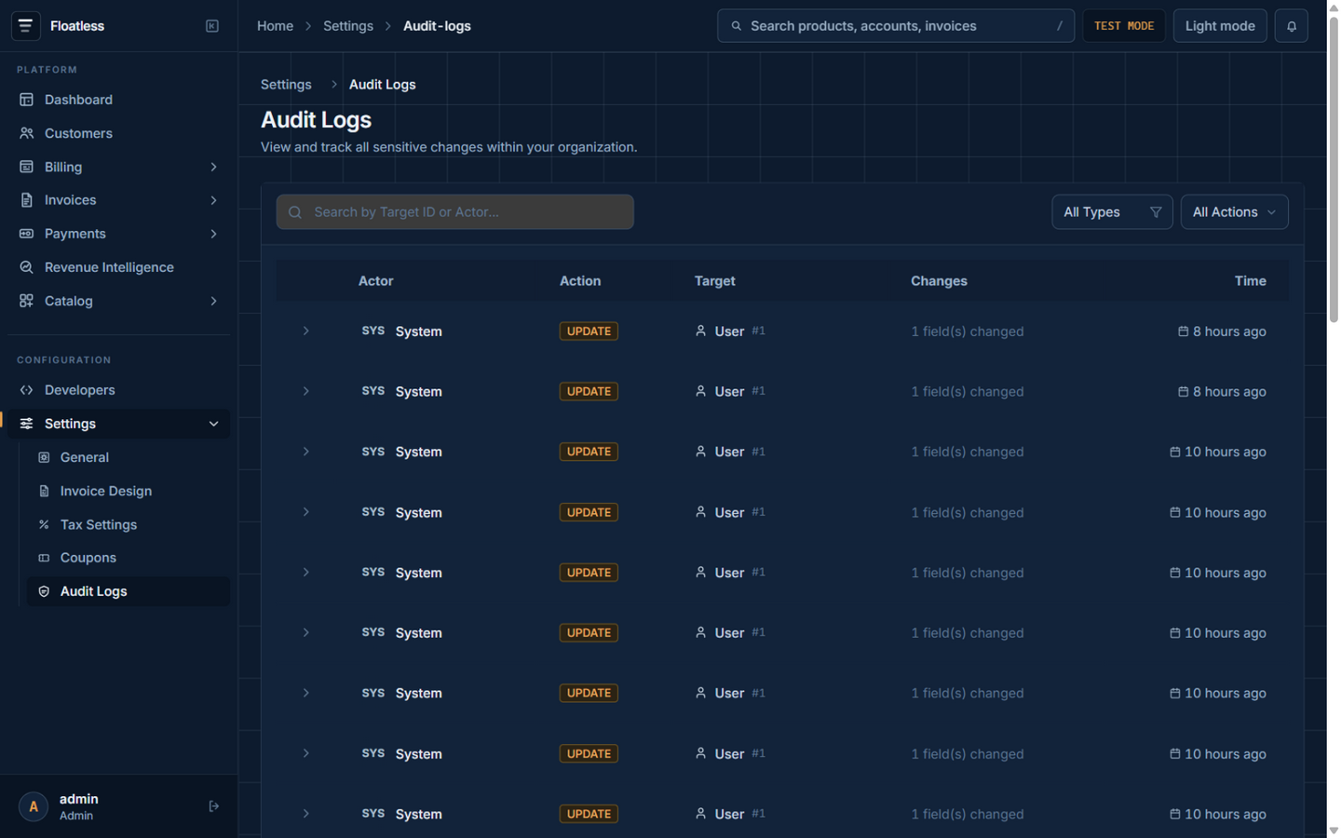Click Settings link above Audit Logs title
1341x838 pixels.
(x=286, y=85)
